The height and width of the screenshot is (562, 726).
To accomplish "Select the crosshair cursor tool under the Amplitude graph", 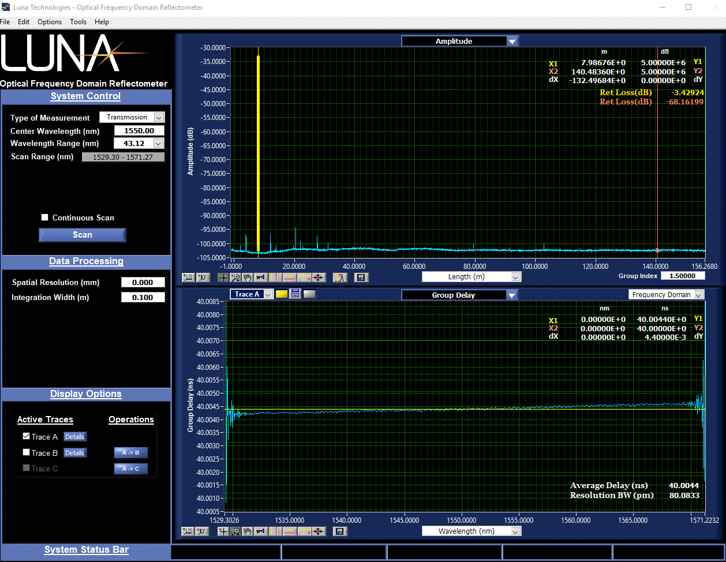I will [x=223, y=278].
